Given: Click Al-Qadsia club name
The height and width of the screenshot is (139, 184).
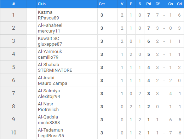Looking at the screenshot, I should 48,117.
